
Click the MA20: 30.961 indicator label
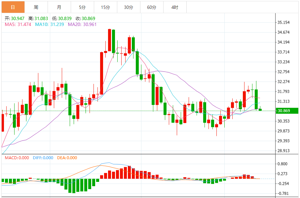tap(82, 24)
